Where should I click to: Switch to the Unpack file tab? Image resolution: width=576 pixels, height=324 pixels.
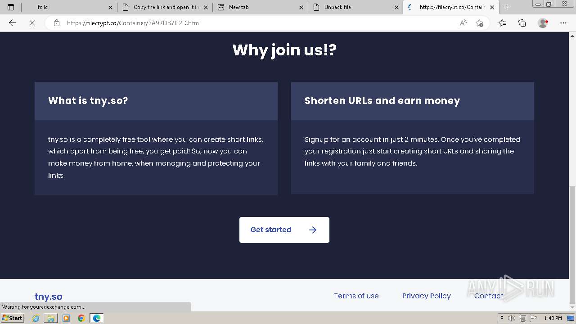coord(355,7)
